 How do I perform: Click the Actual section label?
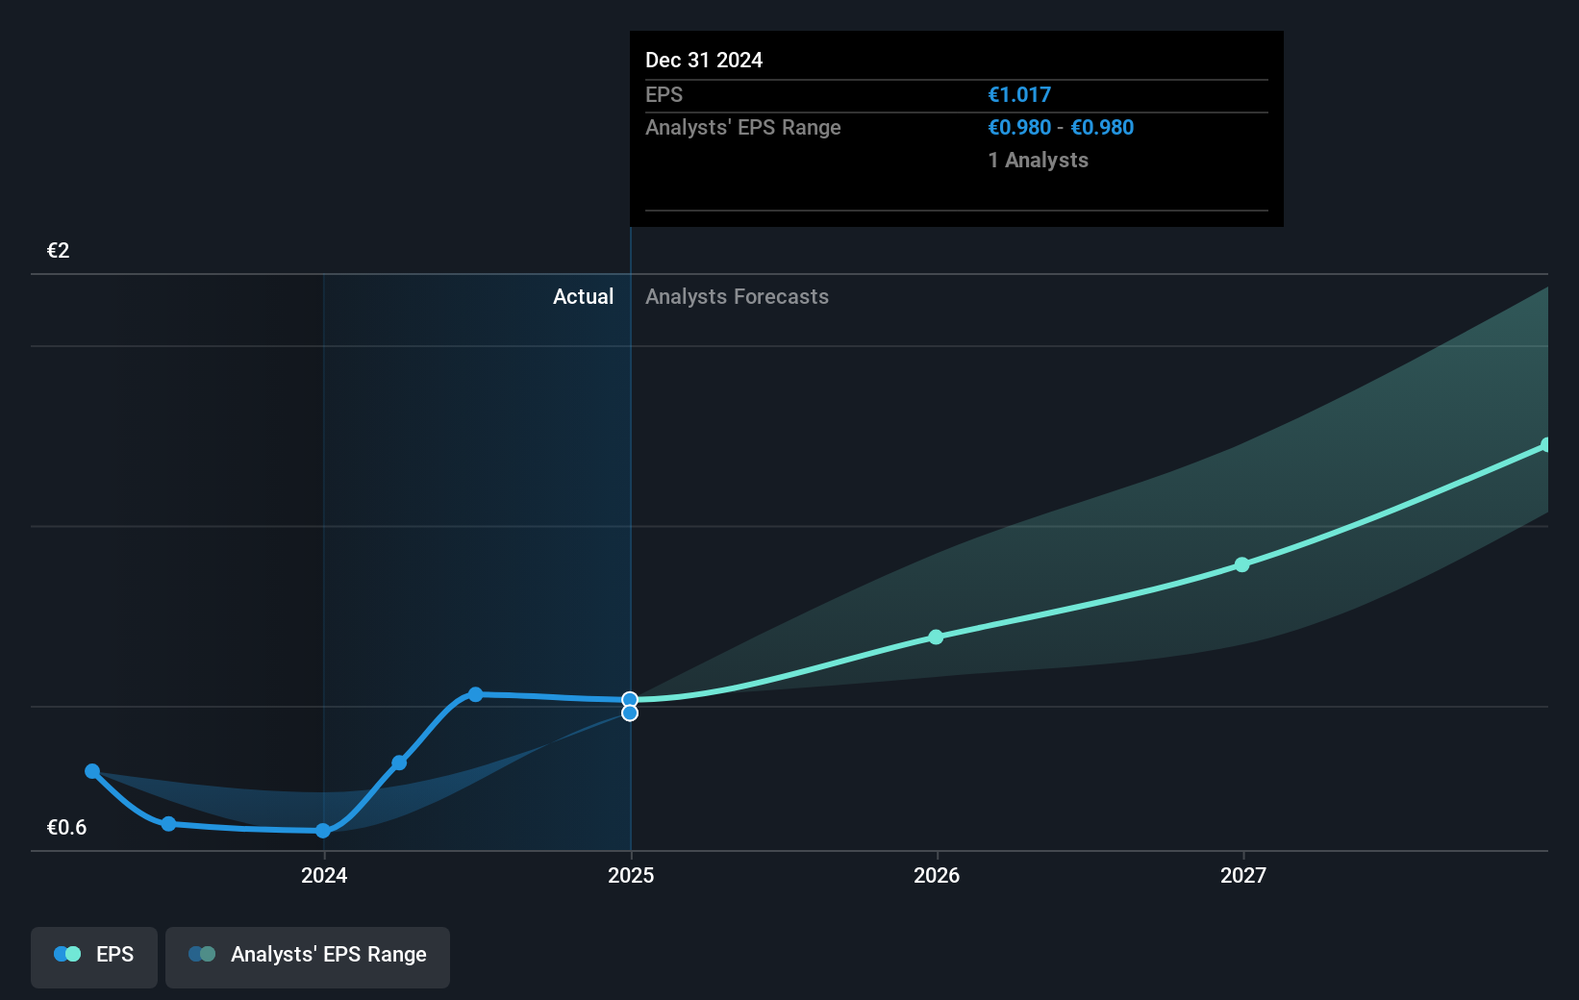[583, 297]
